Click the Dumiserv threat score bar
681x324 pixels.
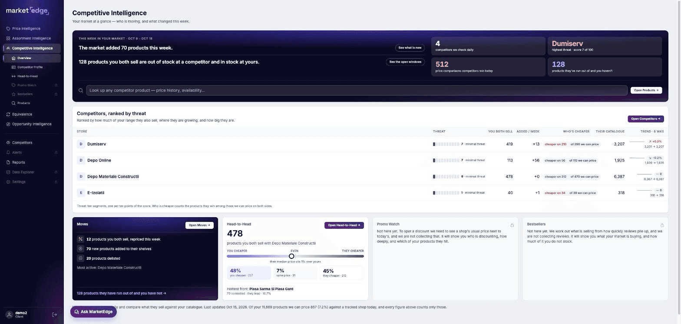tap(446, 144)
